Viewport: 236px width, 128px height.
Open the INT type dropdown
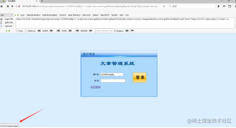pyautogui.click(x=7, y=15)
